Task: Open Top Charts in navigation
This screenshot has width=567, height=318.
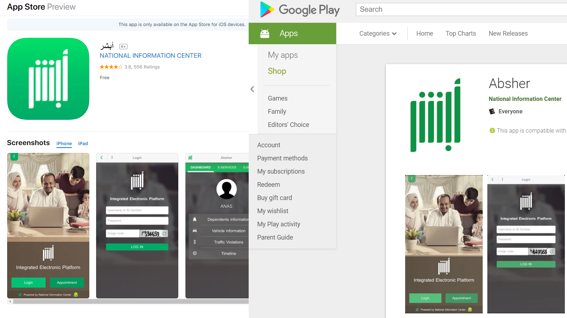Action: tap(461, 34)
